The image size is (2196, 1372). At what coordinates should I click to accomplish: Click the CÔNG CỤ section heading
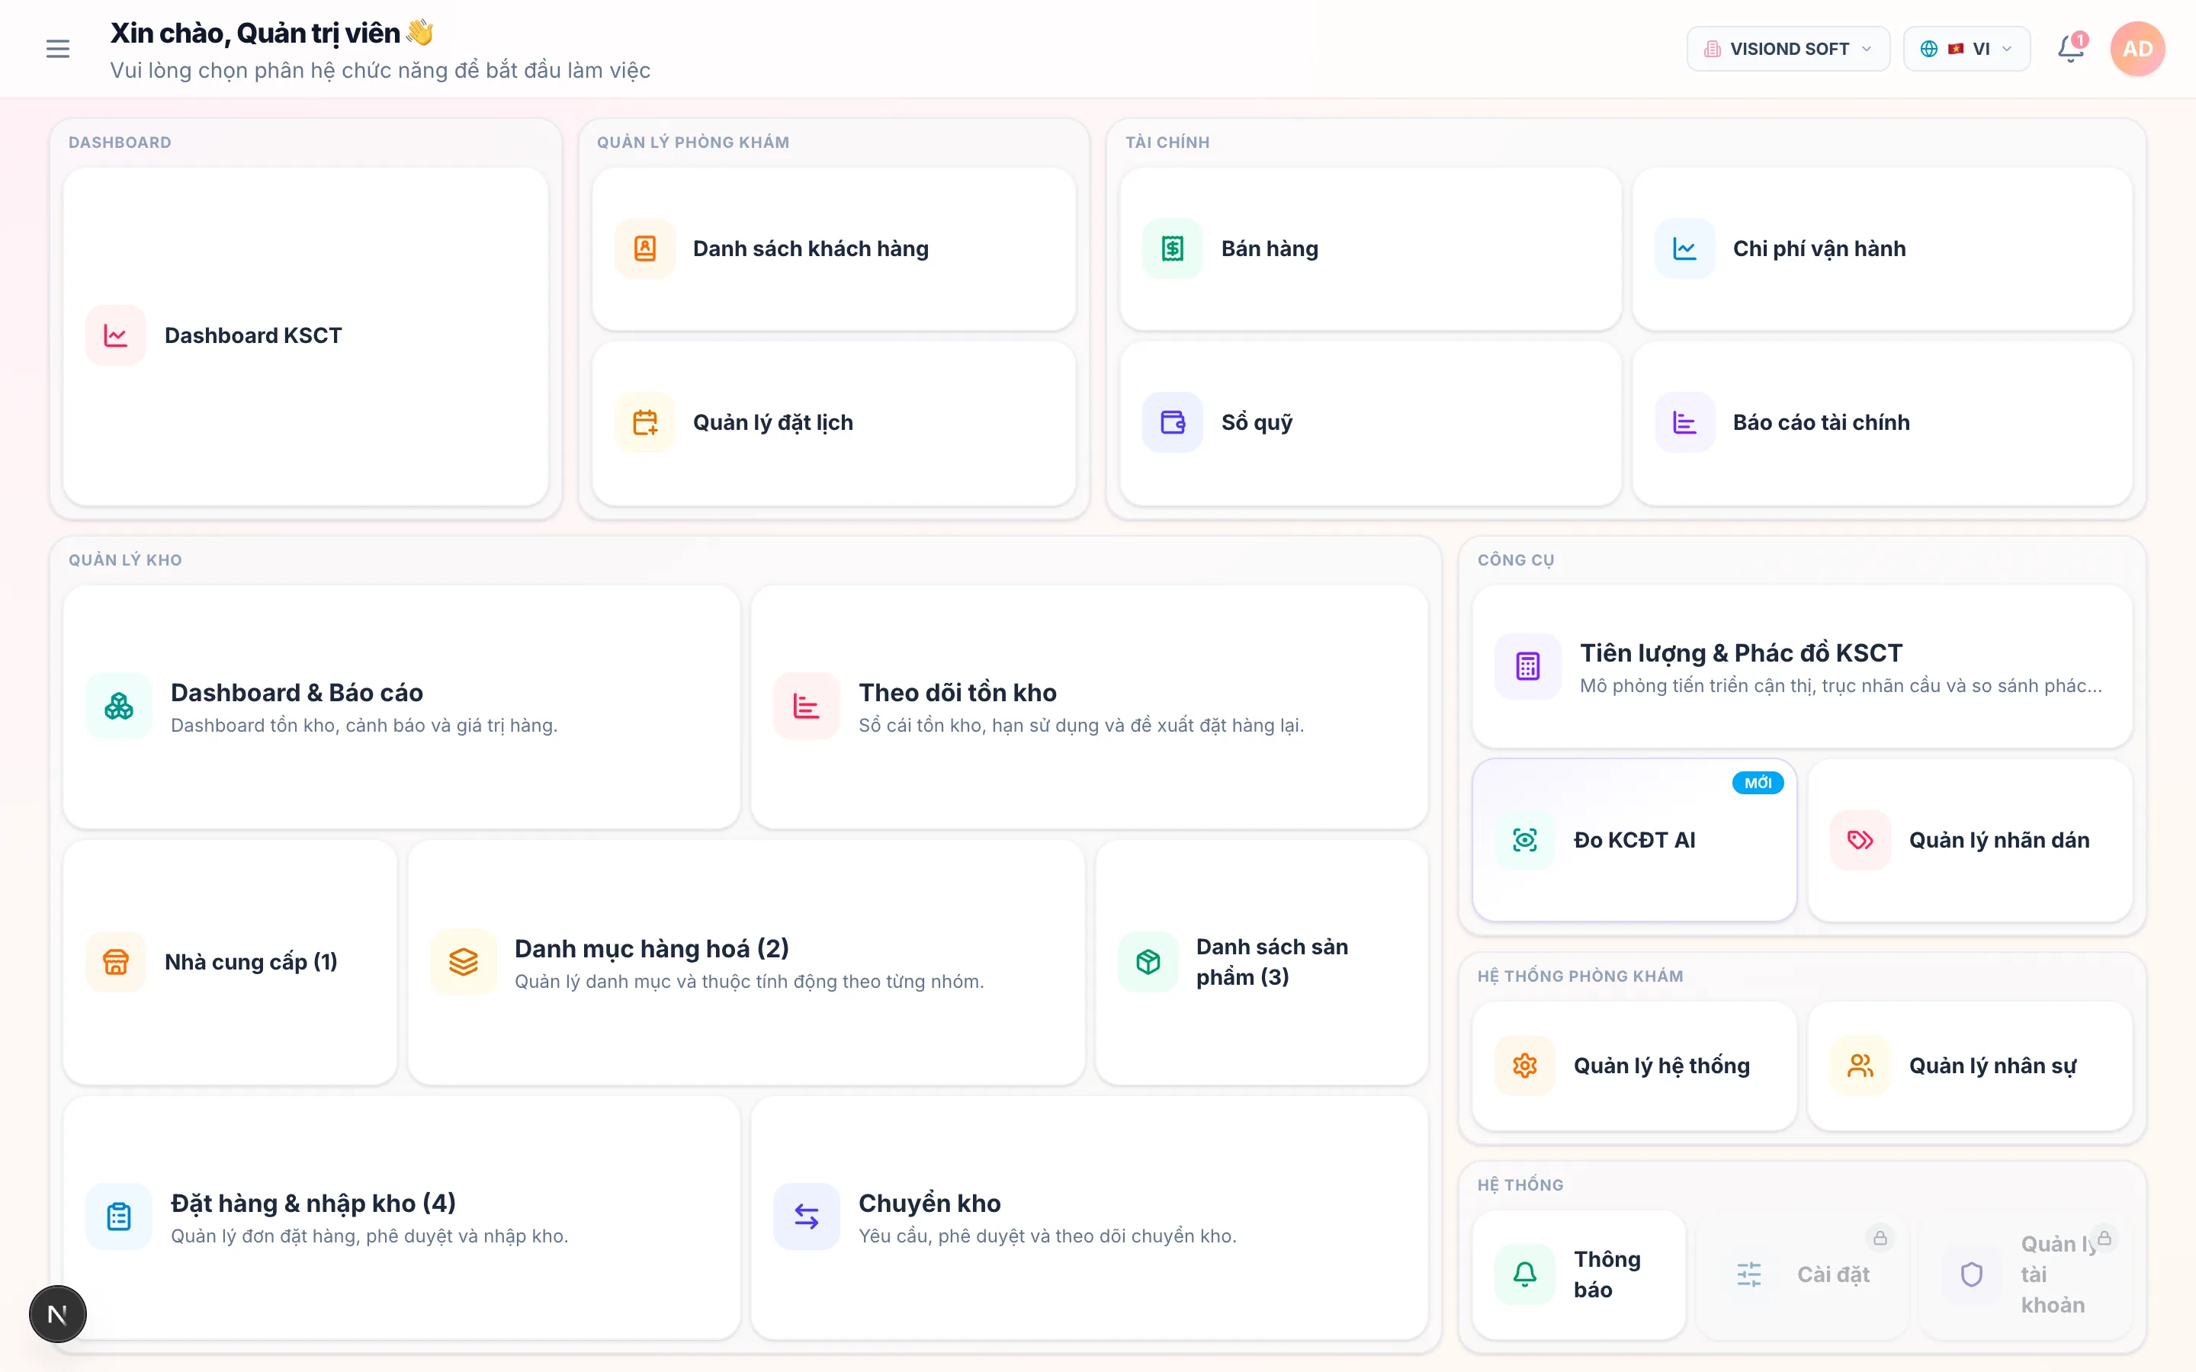tap(1515, 560)
